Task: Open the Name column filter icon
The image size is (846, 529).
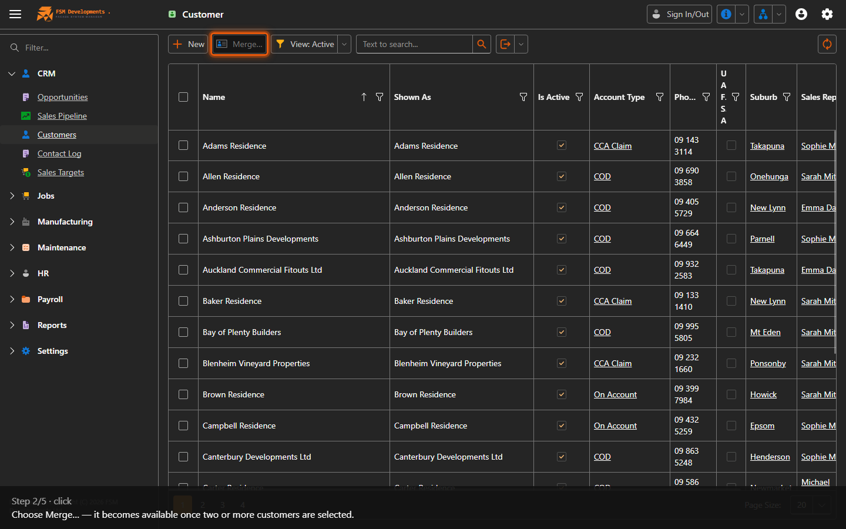Action: pos(380,97)
